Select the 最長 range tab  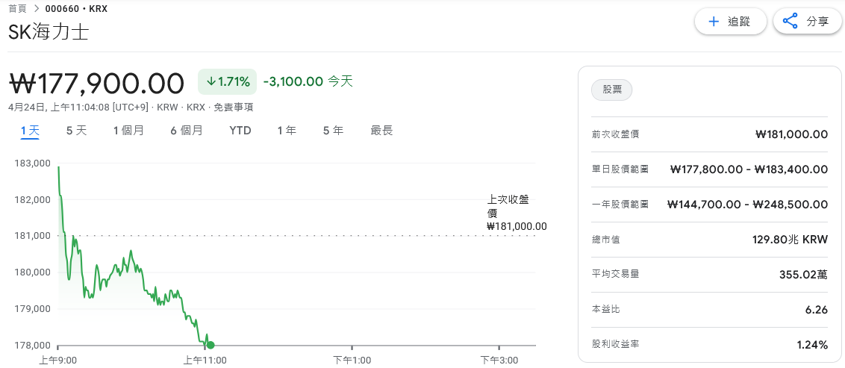pos(381,131)
